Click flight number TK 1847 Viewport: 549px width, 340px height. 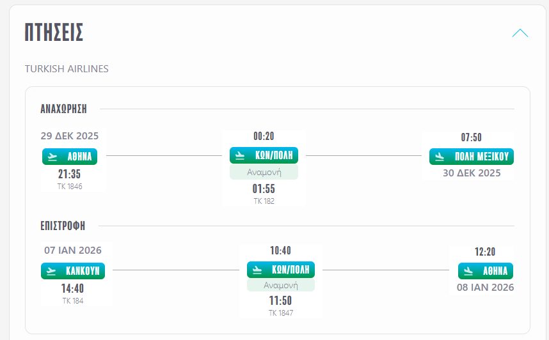point(281,313)
